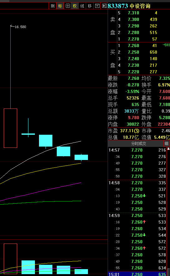Image resolution: width=170 pixels, height=276 pixels.
Task: Open the 细 detail tab
Action: pyautogui.click(x=167, y=144)
